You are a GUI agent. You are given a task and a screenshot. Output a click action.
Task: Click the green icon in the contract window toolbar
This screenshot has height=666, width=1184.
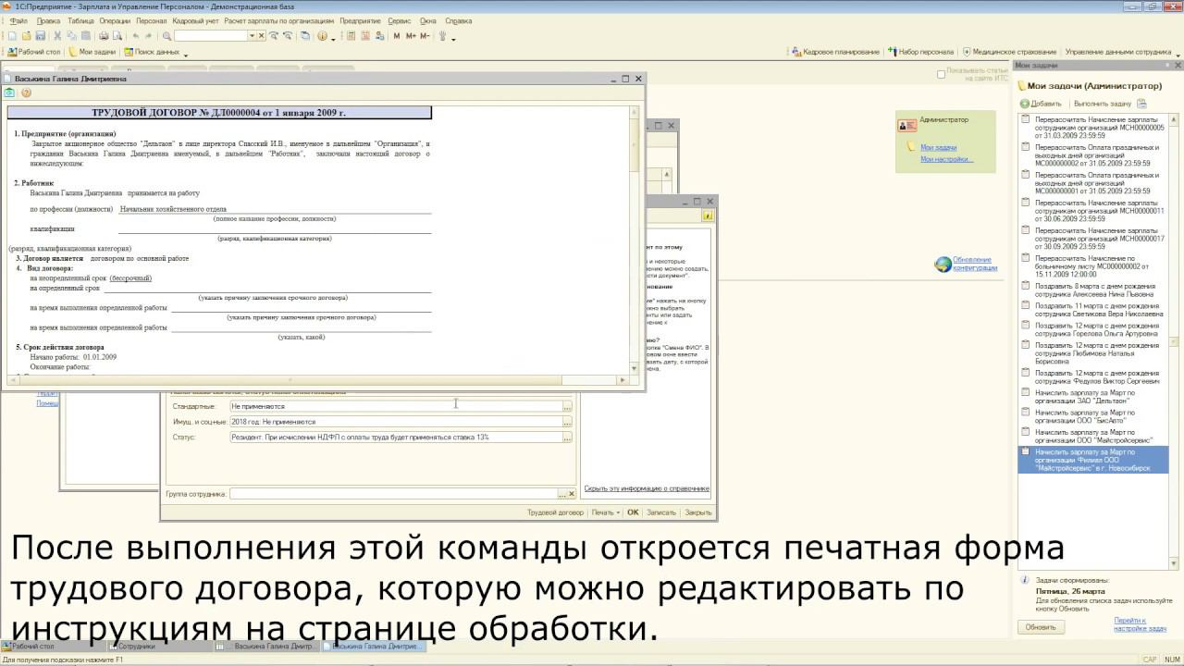(10, 92)
